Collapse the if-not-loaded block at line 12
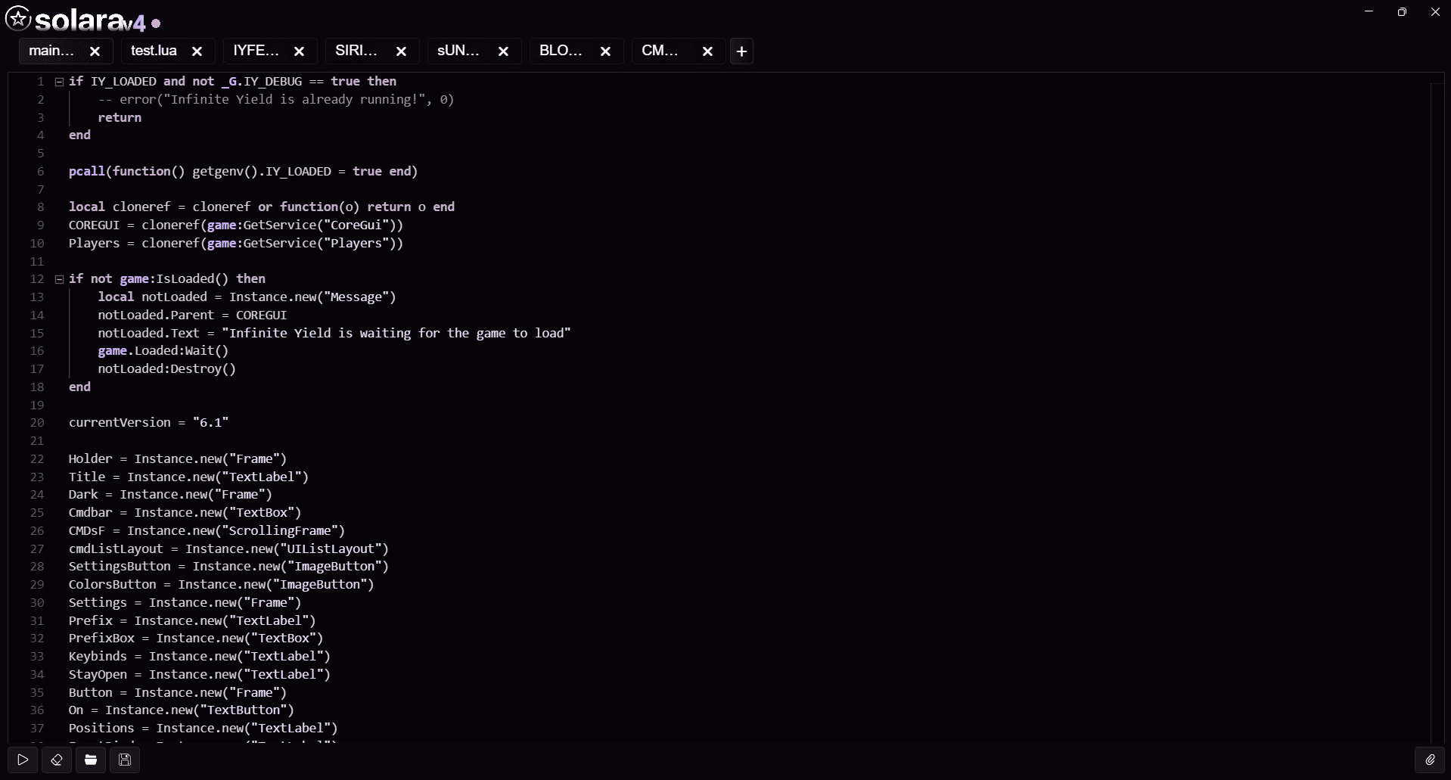The image size is (1451, 780). pyautogui.click(x=59, y=279)
